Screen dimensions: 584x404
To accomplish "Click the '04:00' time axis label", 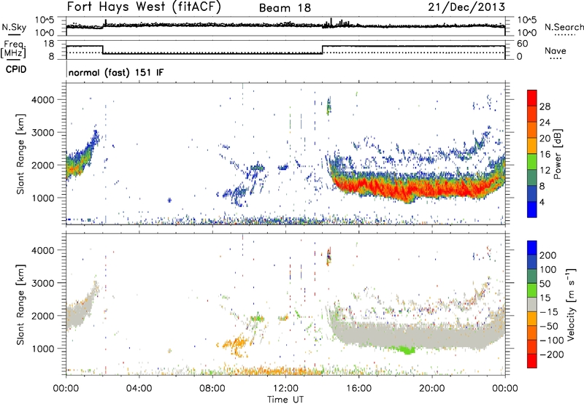I will tap(139, 389).
